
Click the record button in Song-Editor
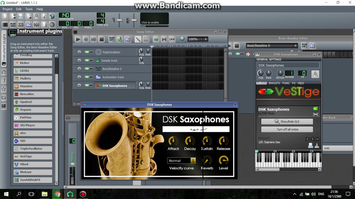[86, 39]
